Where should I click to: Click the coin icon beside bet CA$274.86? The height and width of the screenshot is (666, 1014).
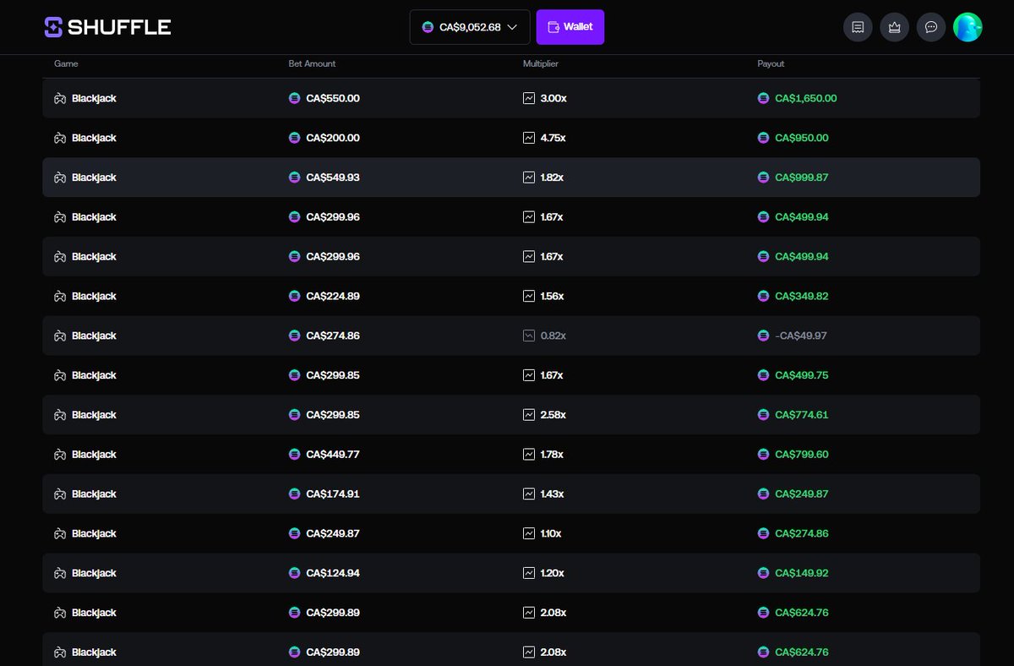click(x=294, y=336)
